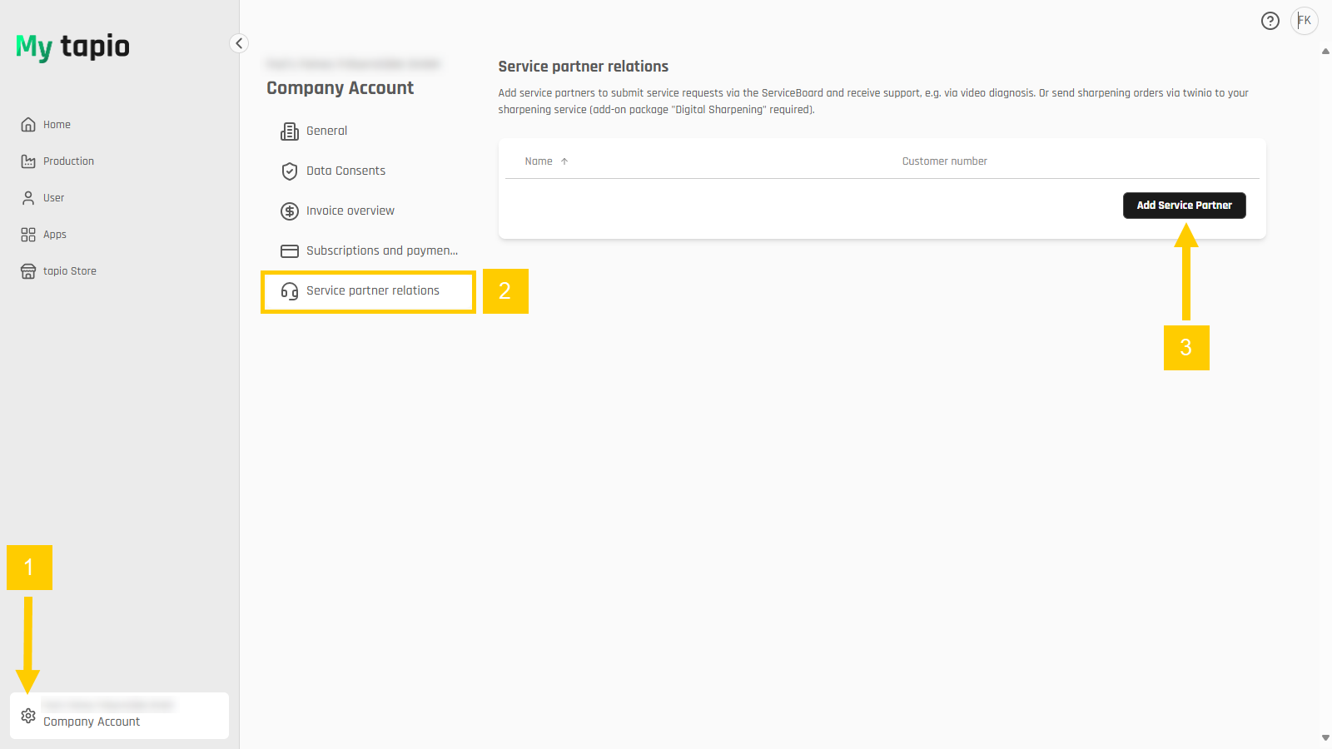Click the scrollbar down arrow

(x=1325, y=738)
